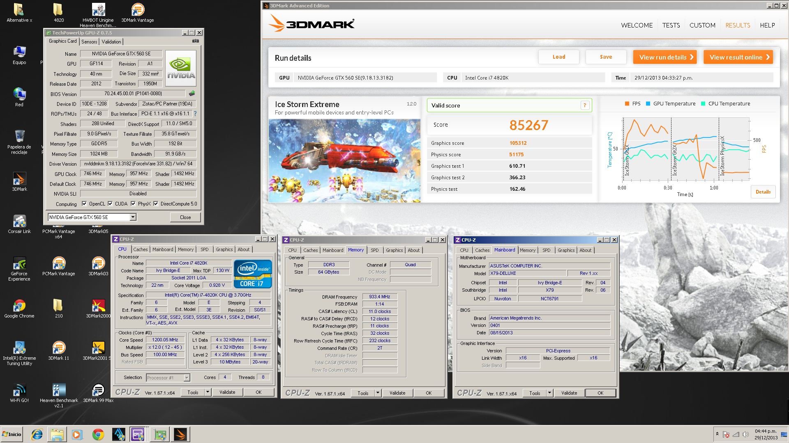Click valid score help question mark
The height and width of the screenshot is (443, 789).
coord(585,105)
